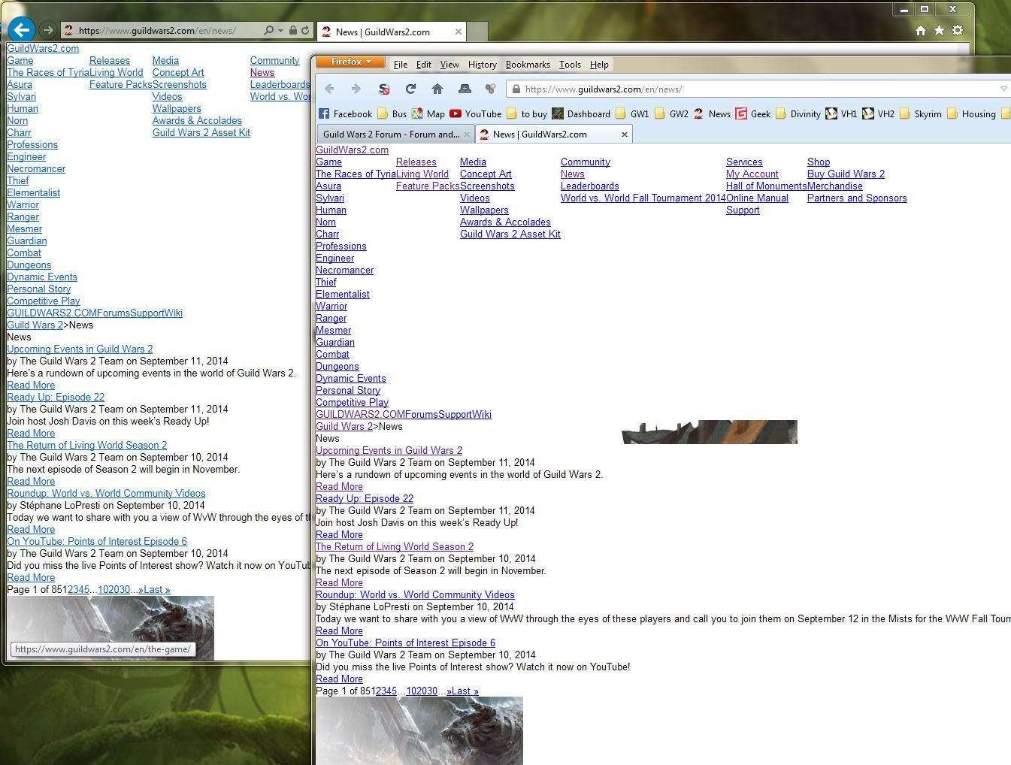Open Internet Explorer tools gear

pyautogui.click(x=957, y=31)
